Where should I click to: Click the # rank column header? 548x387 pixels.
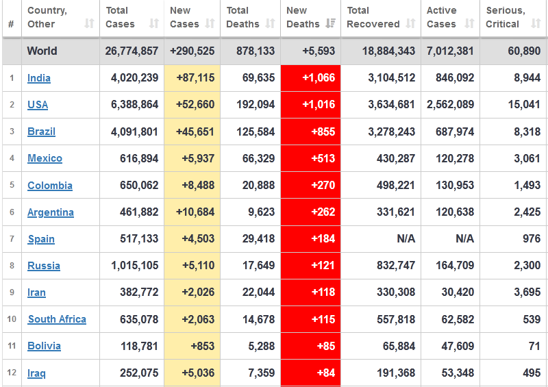[11, 24]
